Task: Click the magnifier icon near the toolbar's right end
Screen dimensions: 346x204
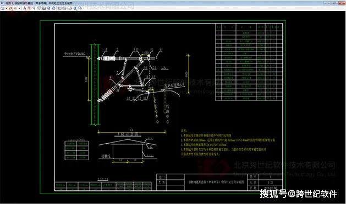Action: [75, 8]
